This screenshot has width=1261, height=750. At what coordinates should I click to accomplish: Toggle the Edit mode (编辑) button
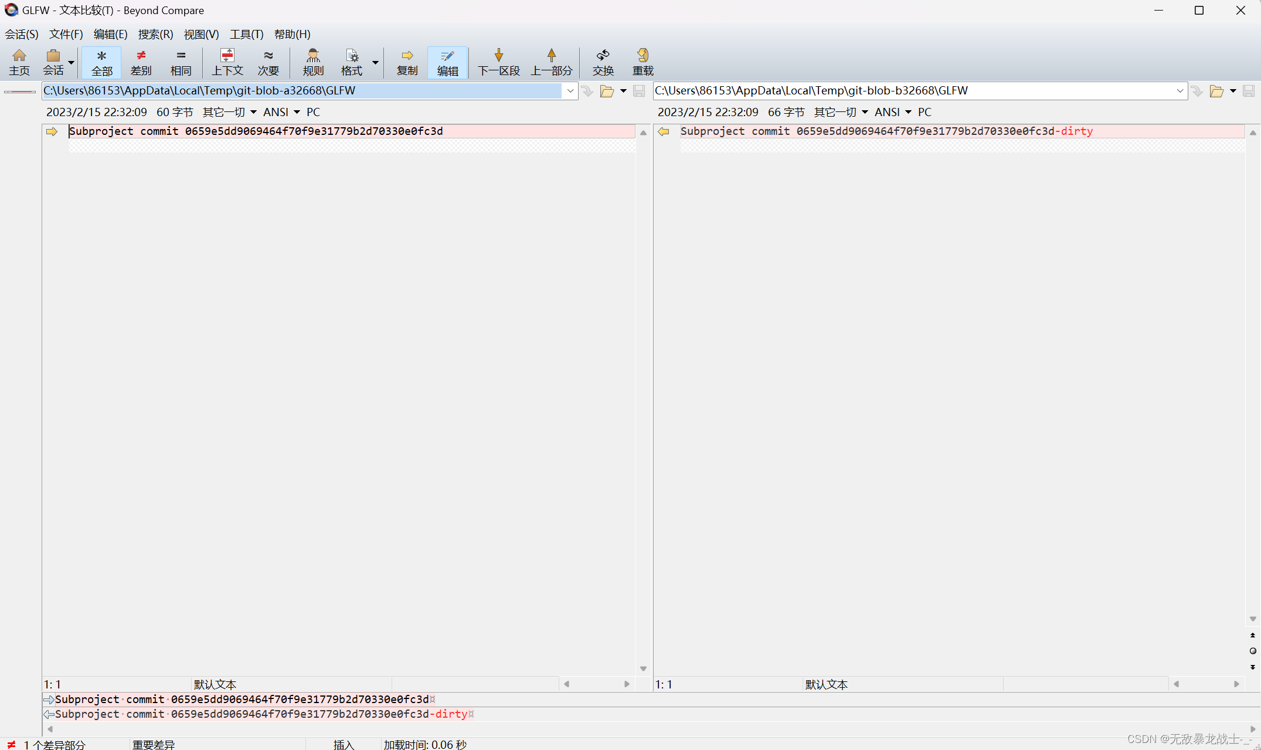[447, 62]
